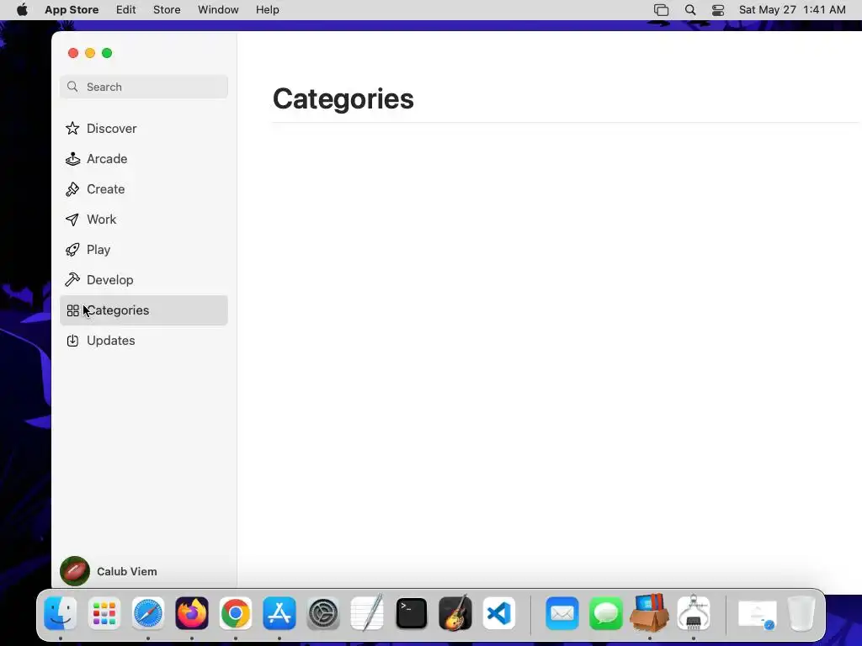Open Spotlight search in menu bar
The height and width of the screenshot is (646, 862).
click(690, 10)
